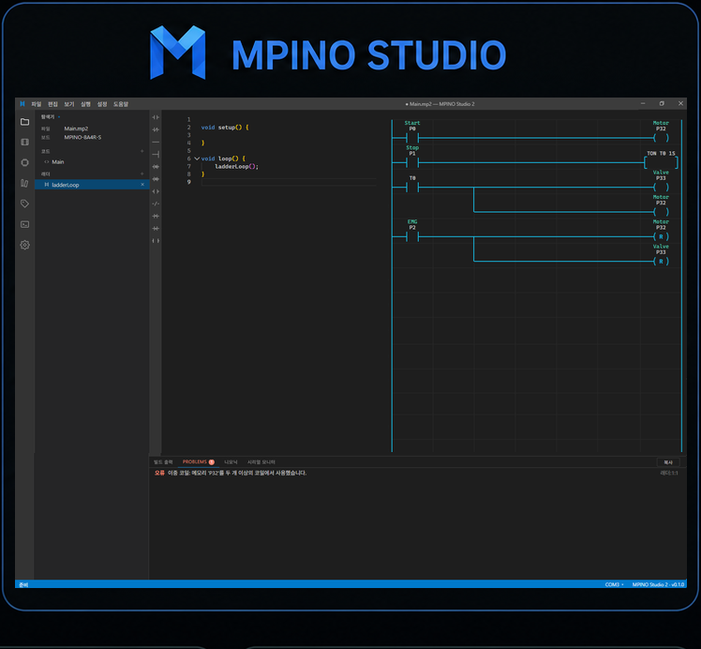
Task: Open the library books icon in sidebar
Action: (25, 183)
